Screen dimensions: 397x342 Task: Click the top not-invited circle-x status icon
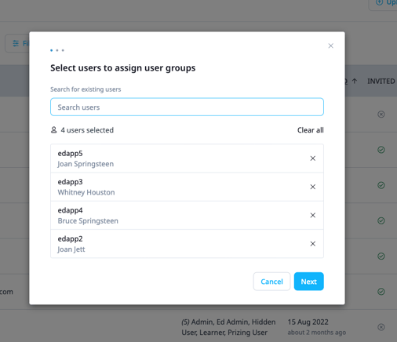pyautogui.click(x=381, y=115)
